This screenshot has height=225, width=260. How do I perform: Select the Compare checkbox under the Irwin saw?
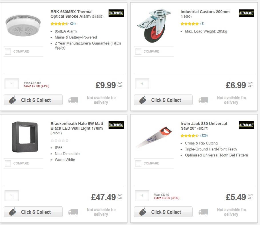point(138,163)
